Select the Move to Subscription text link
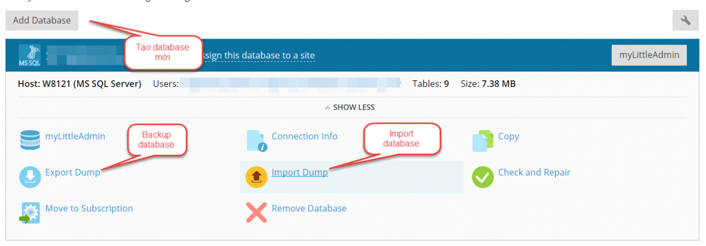Image resolution: width=706 pixels, height=246 pixels. [89, 209]
